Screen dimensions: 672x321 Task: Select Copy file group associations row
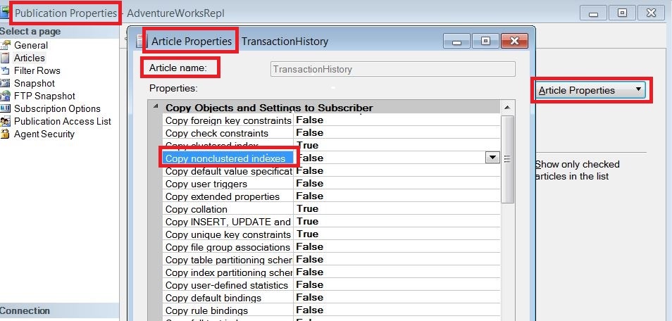[x=331, y=247]
